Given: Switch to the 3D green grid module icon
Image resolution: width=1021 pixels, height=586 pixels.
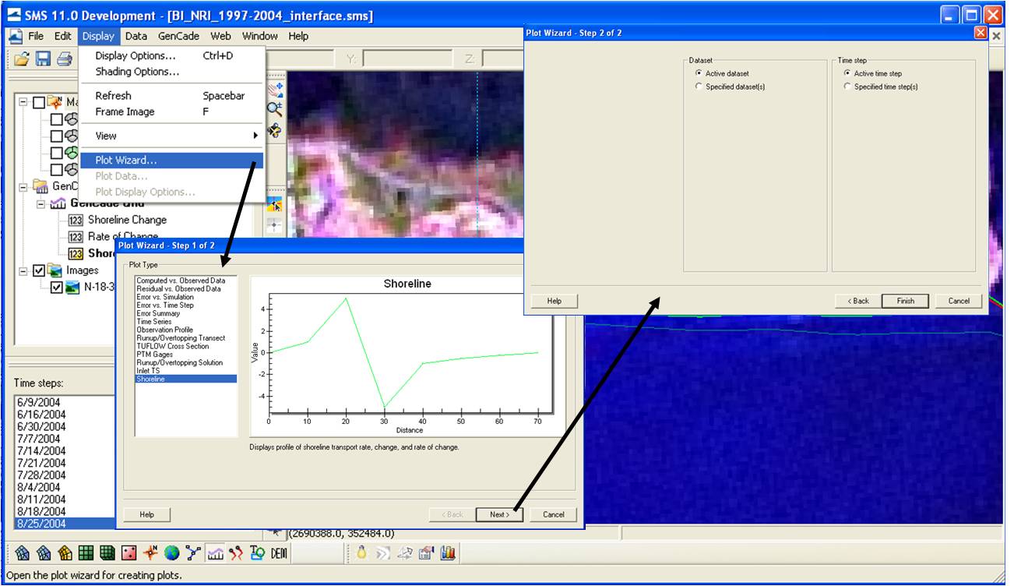Looking at the screenshot, I should point(107,553).
